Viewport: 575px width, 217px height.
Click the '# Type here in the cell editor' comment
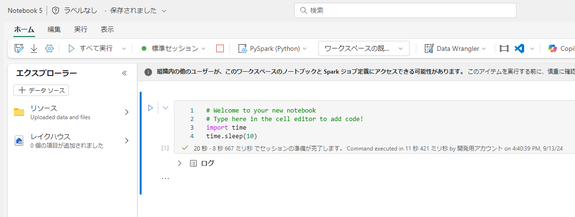(284, 119)
